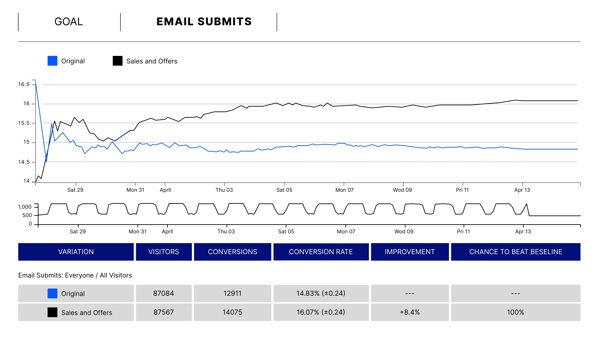Click the blue swatch in Original table row
This screenshot has width=602, height=338.
tap(52, 293)
